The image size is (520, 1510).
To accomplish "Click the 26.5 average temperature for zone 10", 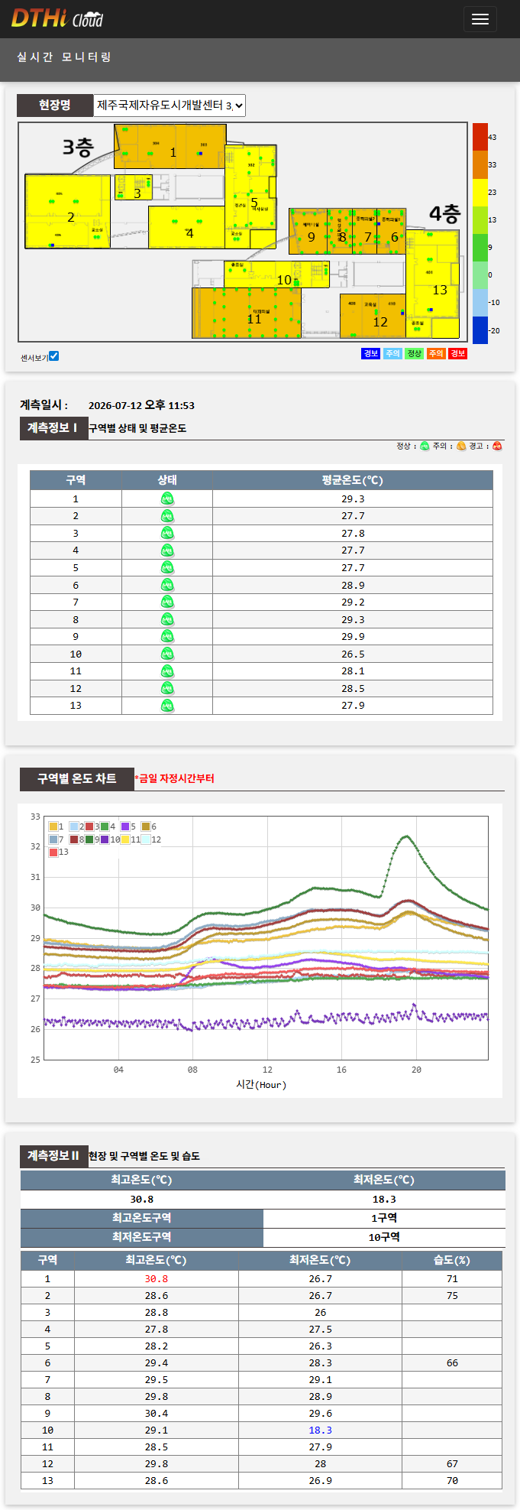I will (x=353, y=654).
